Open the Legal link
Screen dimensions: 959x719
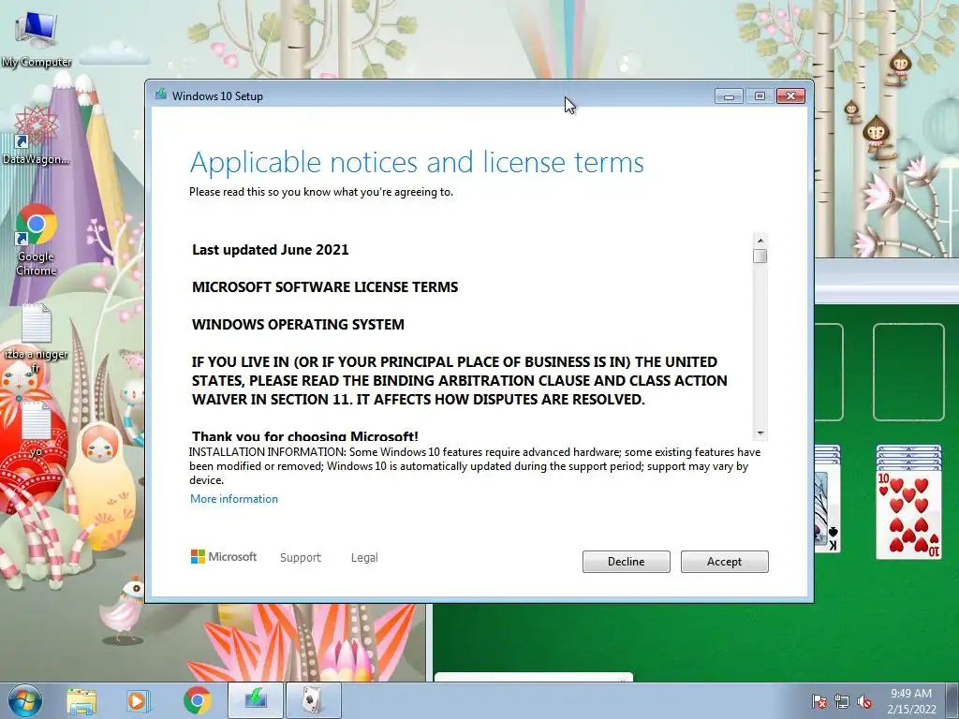[x=364, y=558]
